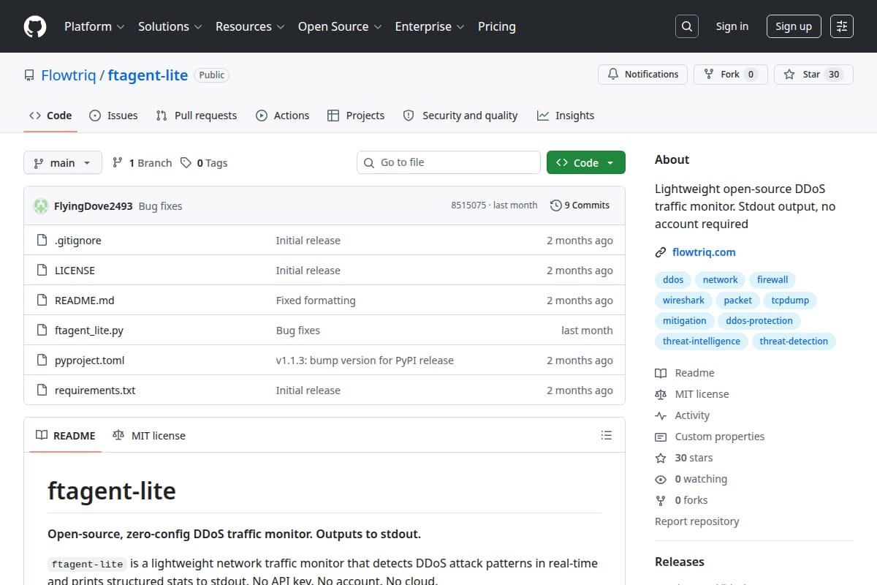Expand the Enterprise menu

pos(430,26)
